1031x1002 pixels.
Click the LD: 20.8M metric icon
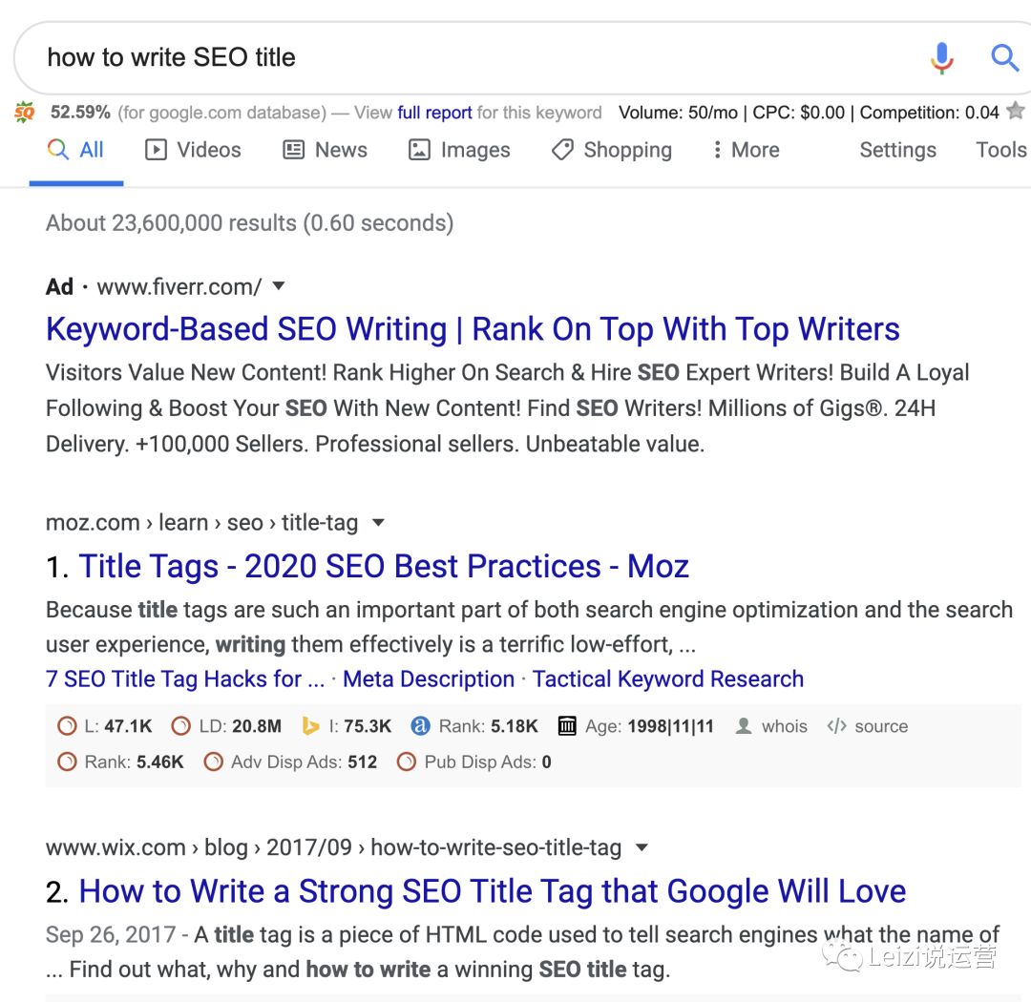click(x=180, y=726)
